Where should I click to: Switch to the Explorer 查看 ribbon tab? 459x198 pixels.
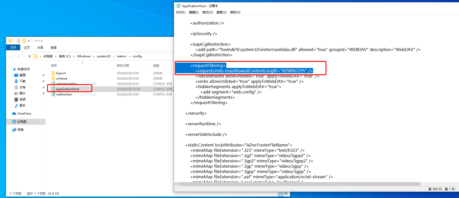(54, 47)
